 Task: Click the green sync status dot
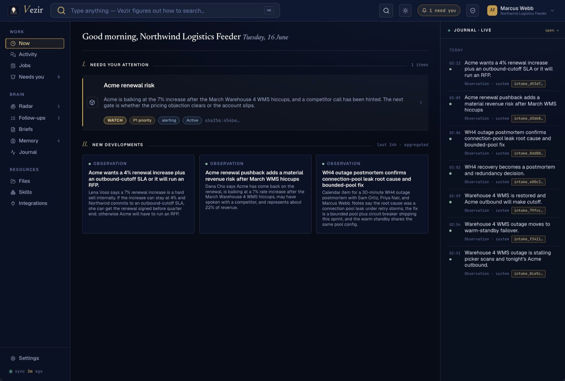pos(11,371)
